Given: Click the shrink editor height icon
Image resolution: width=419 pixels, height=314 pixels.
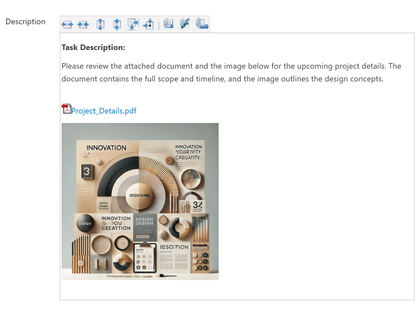Looking at the screenshot, I should click(x=117, y=24).
